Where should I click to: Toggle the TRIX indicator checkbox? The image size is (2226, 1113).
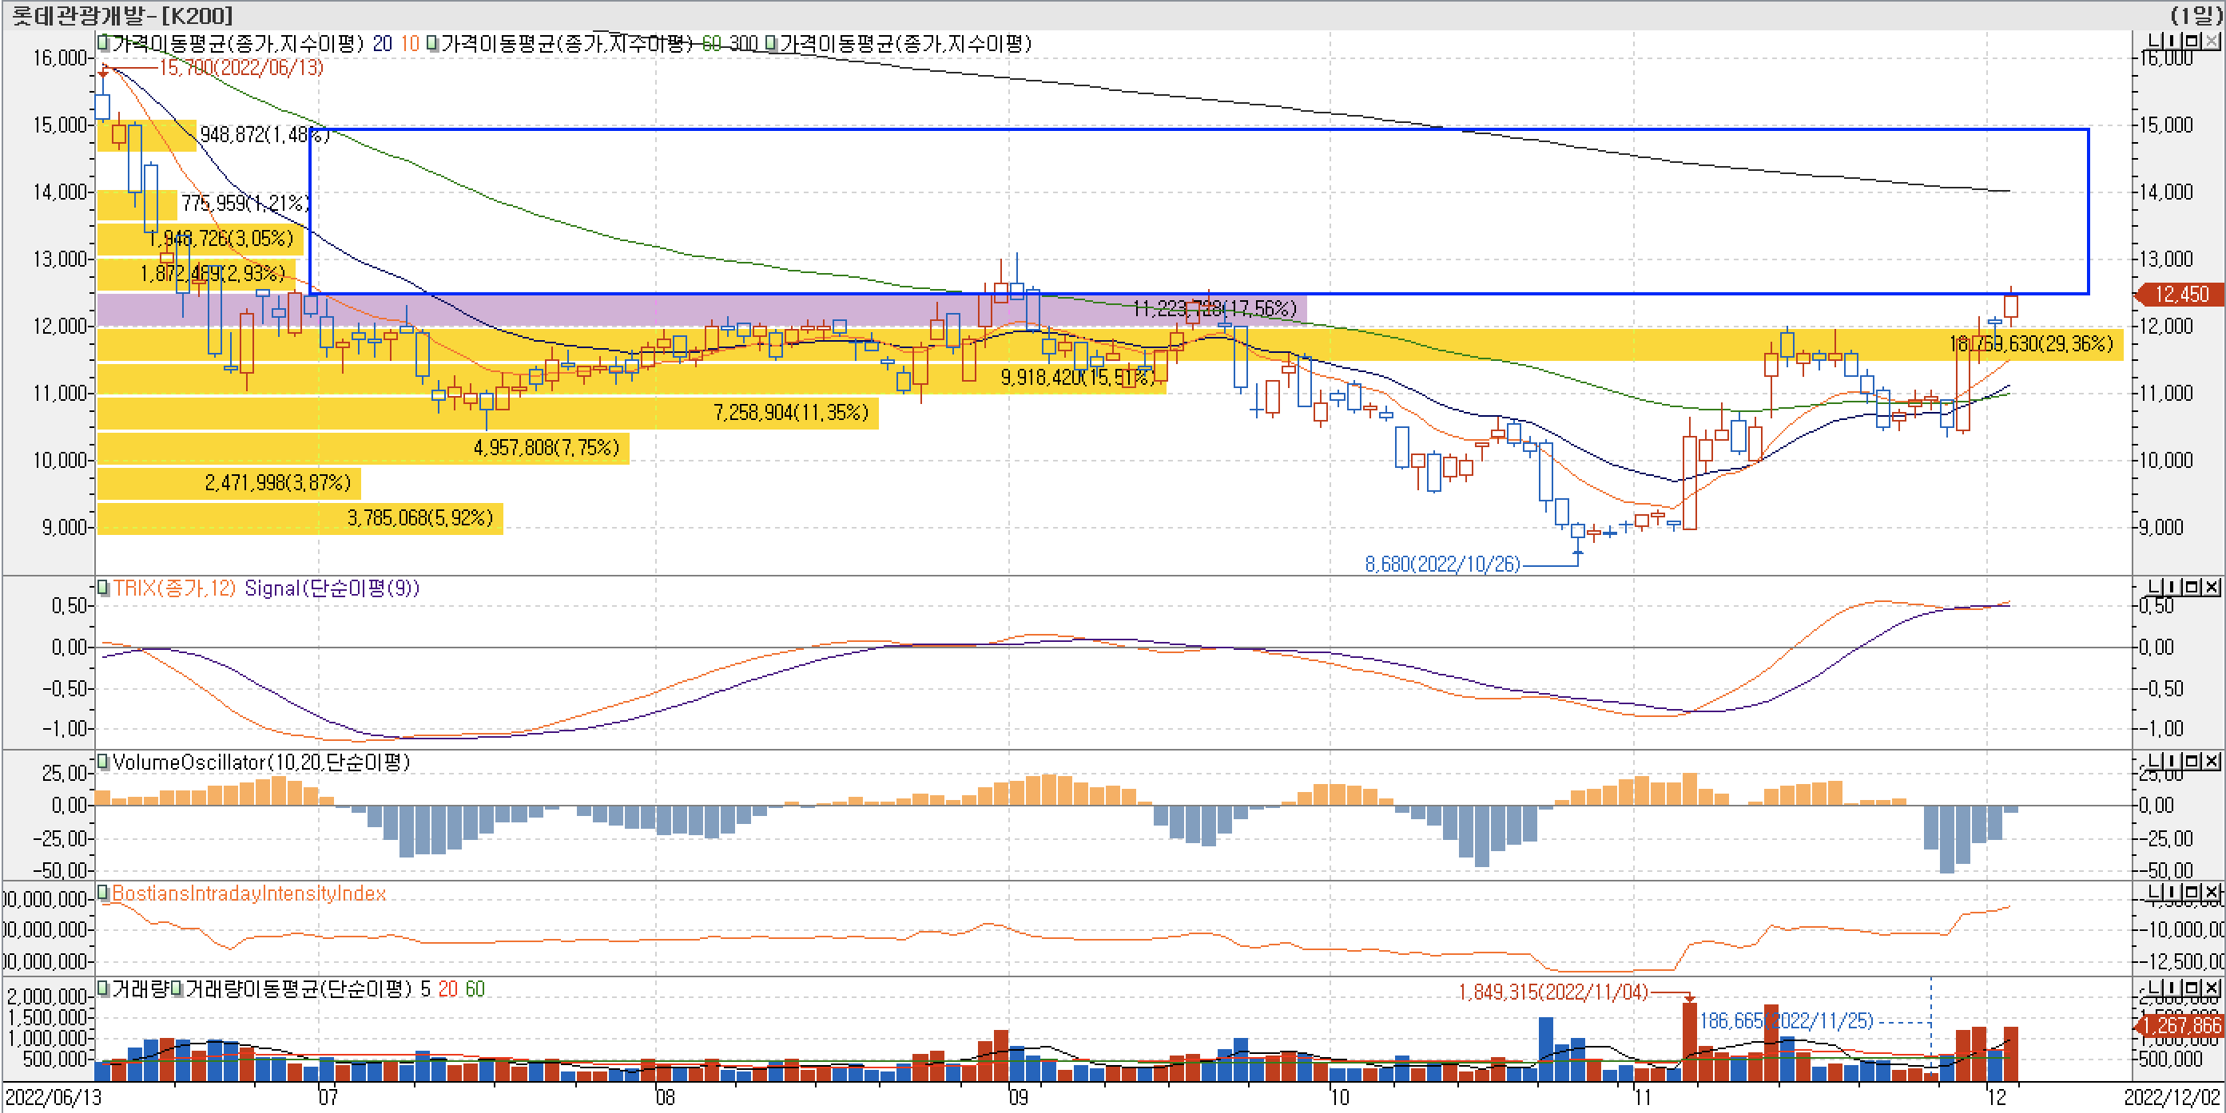[x=103, y=588]
